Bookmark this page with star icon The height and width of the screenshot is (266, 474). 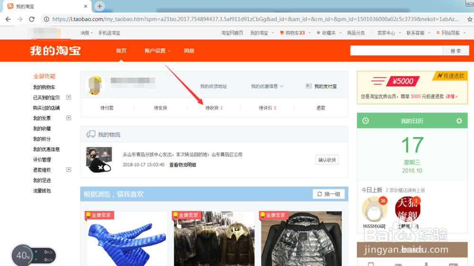click(469, 19)
